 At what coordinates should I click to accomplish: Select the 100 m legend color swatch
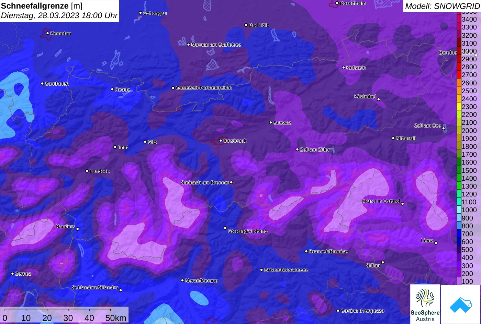pos(459,281)
